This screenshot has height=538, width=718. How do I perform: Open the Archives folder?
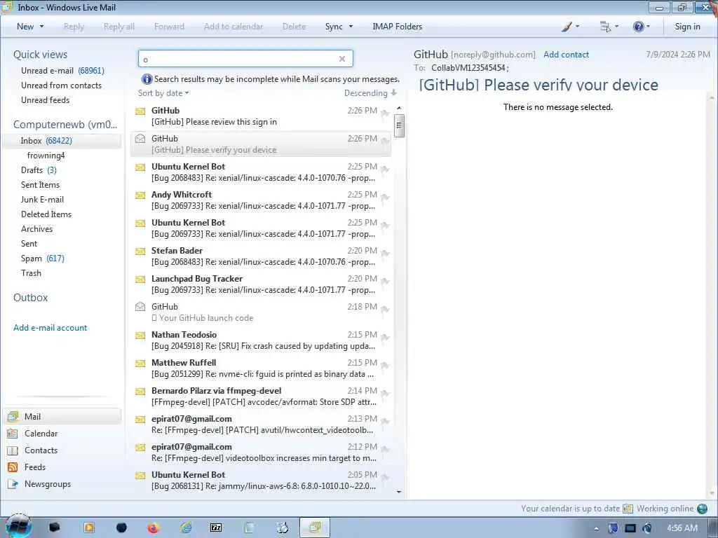[36, 229]
